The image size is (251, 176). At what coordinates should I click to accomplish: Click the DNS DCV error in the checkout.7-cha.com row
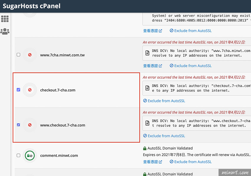pos(201,88)
